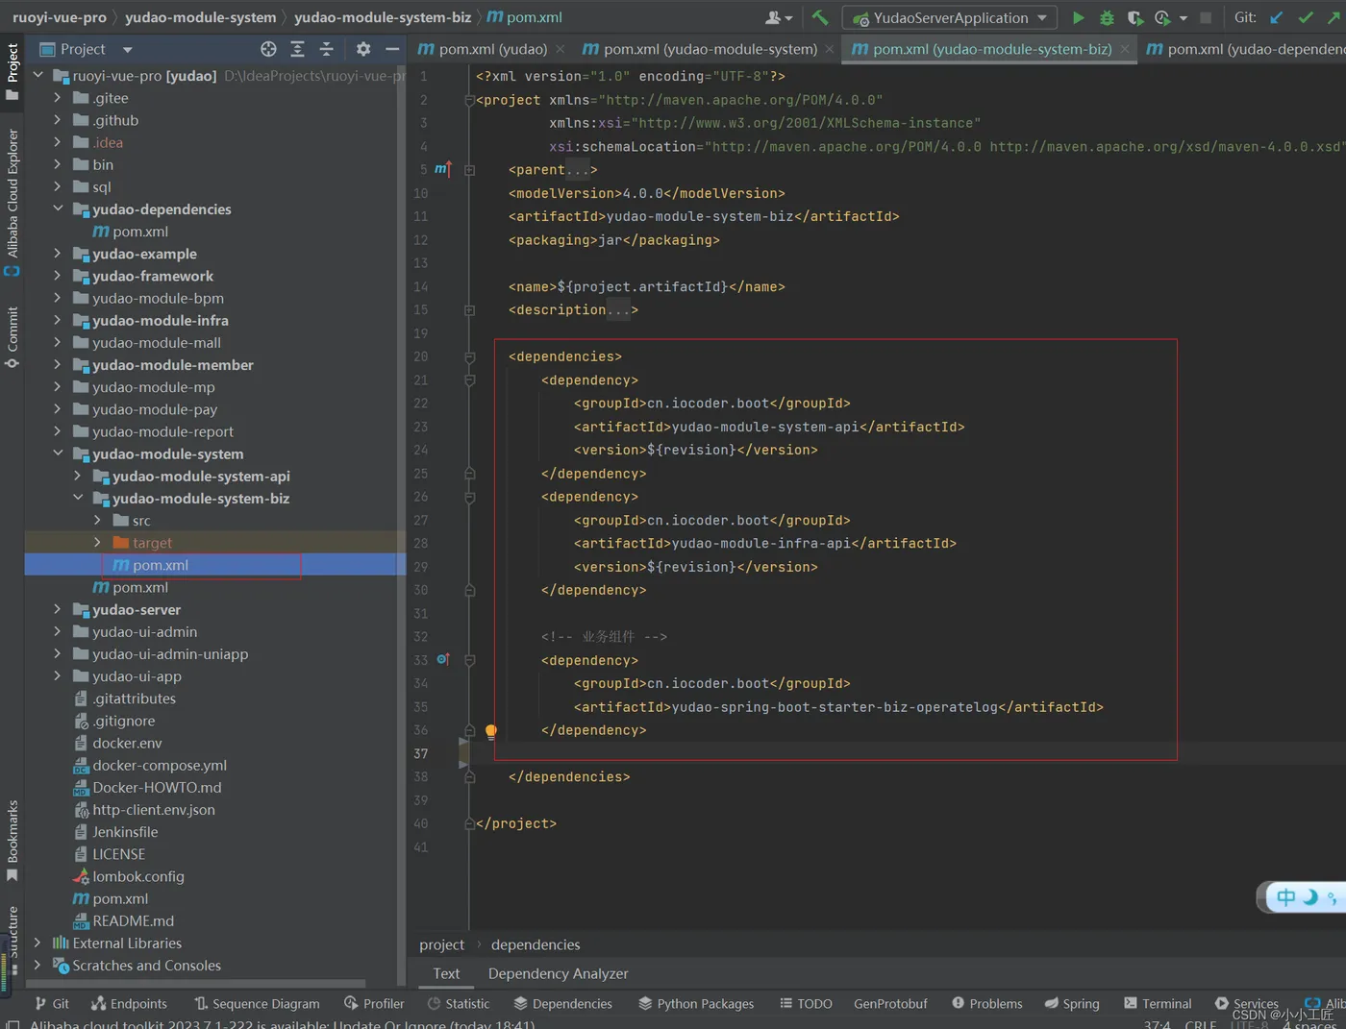Start debugging with the bug icon
Screen dimensions: 1346x1029
pyautogui.click(x=1107, y=17)
